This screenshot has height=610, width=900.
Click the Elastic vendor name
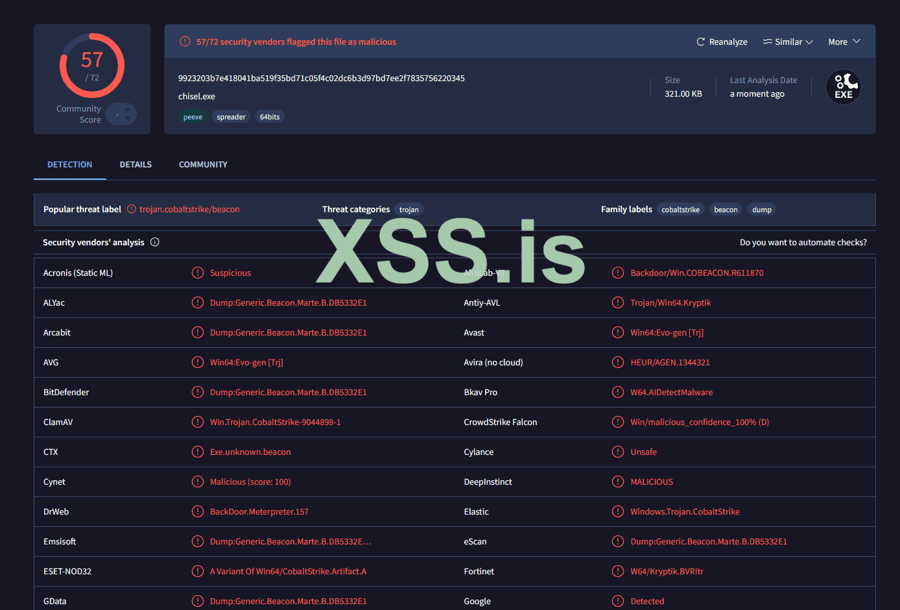(x=477, y=511)
